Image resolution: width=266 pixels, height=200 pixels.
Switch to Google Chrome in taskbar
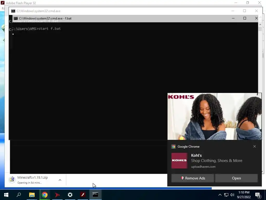(45, 195)
